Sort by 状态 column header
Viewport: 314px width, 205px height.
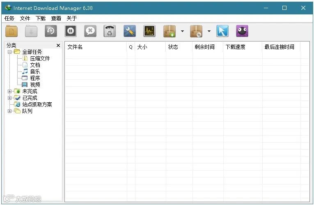[179, 47]
